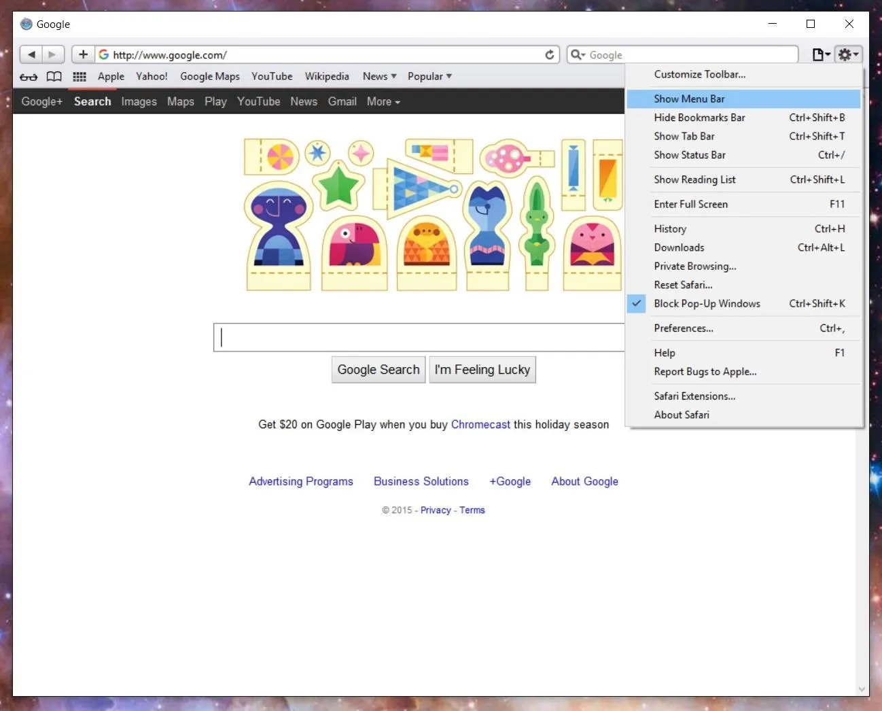
Task: Select Customize Toolbar... menu entry
Action: tap(744, 74)
